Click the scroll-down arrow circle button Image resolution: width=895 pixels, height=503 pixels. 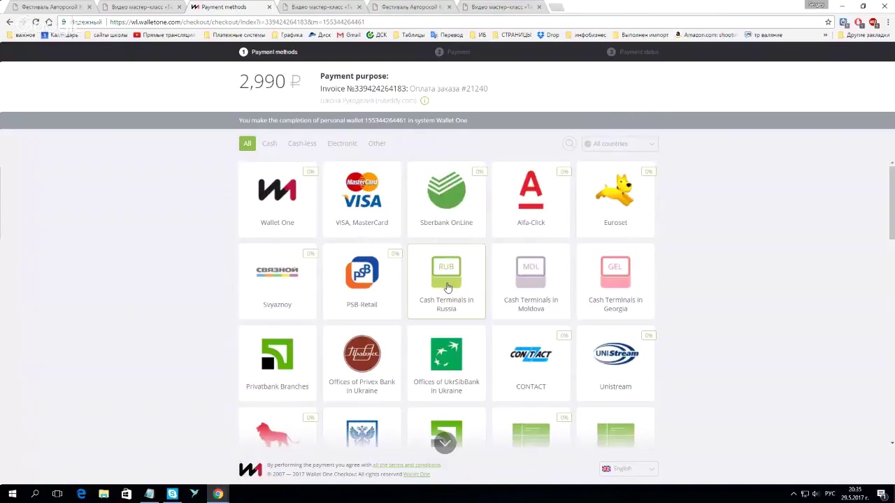(x=445, y=443)
